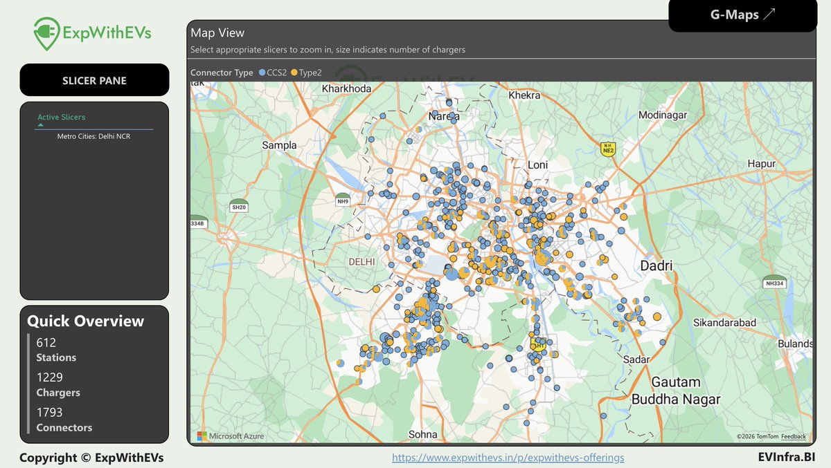Viewport: 831px width, 468px height.
Task: Click the DELHI map label
Action: tap(361, 262)
